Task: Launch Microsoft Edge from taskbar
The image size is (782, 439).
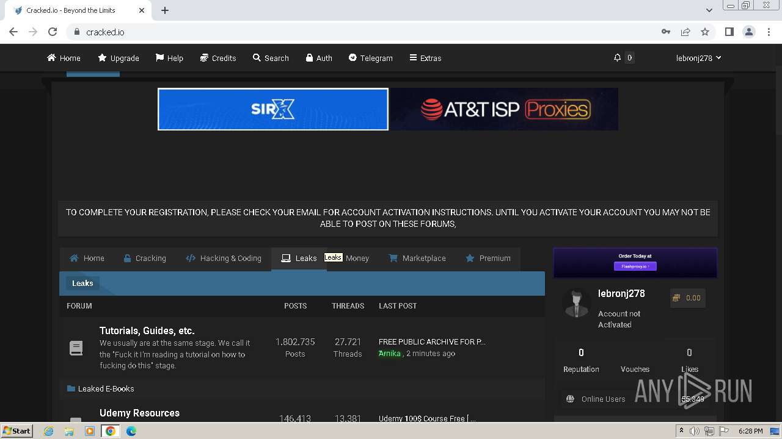Action: [x=131, y=431]
